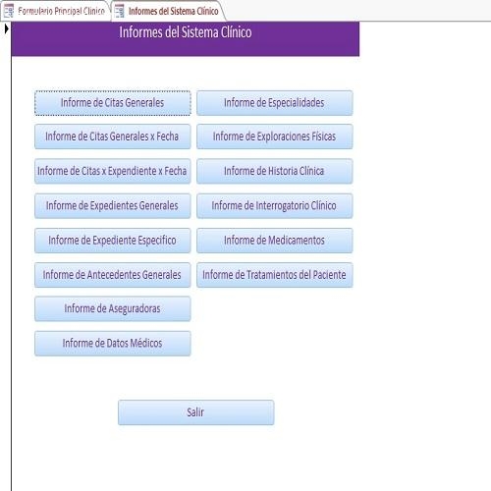Image resolution: width=491 pixels, height=491 pixels.
Task: Open Informe de Citas Generales
Action: [113, 103]
